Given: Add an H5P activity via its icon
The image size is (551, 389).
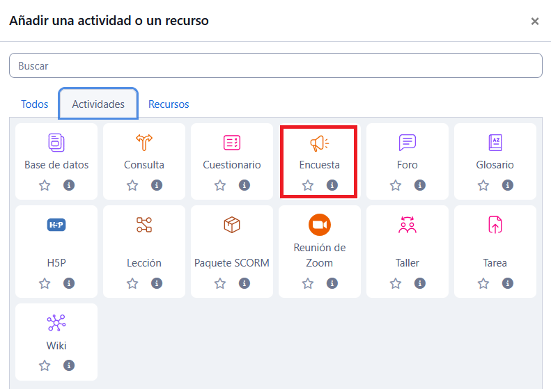Looking at the screenshot, I should [x=56, y=225].
